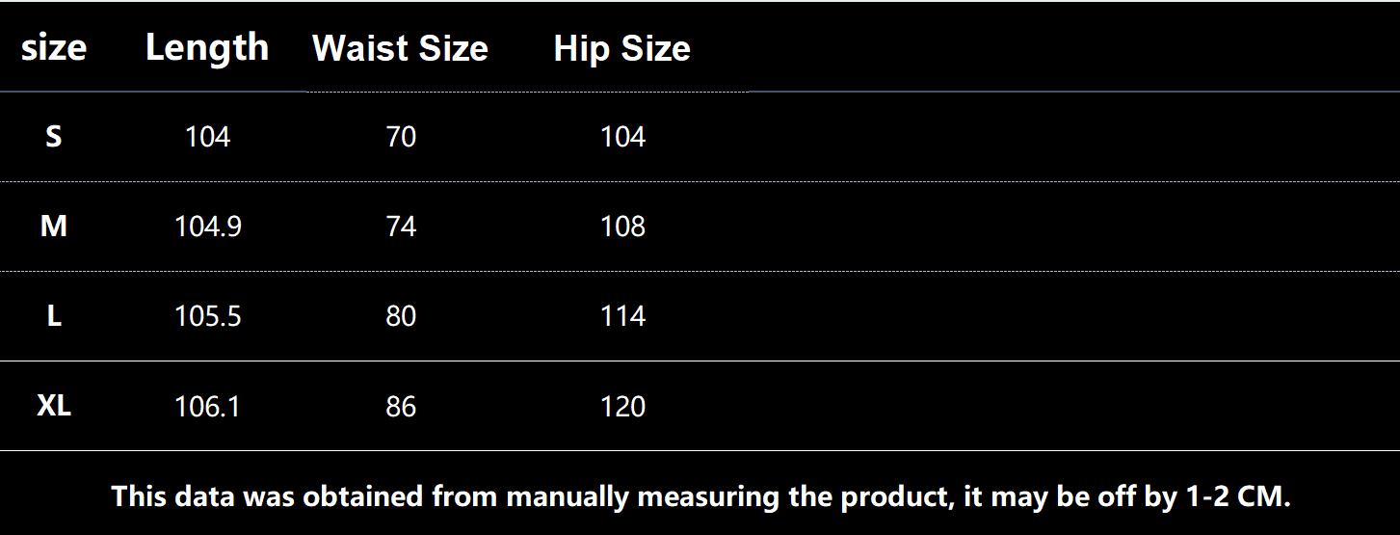Select the 'Hip Size' column header
The height and width of the screenshot is (535, 1400).
(621, 48)
